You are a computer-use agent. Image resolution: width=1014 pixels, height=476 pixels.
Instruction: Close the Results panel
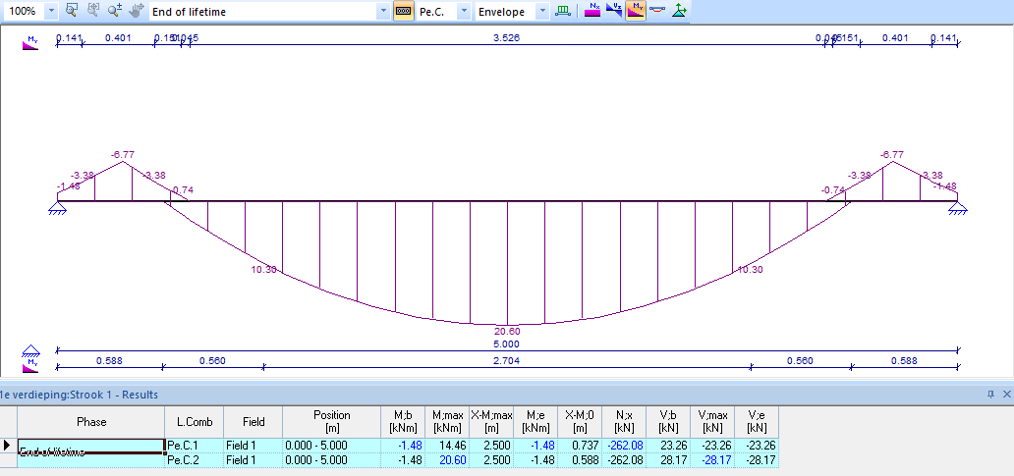point(1006,394)
